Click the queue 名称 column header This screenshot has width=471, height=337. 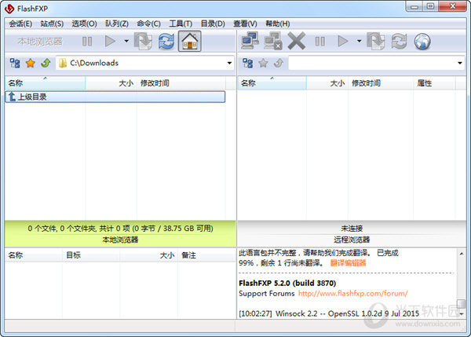point(34,255)
